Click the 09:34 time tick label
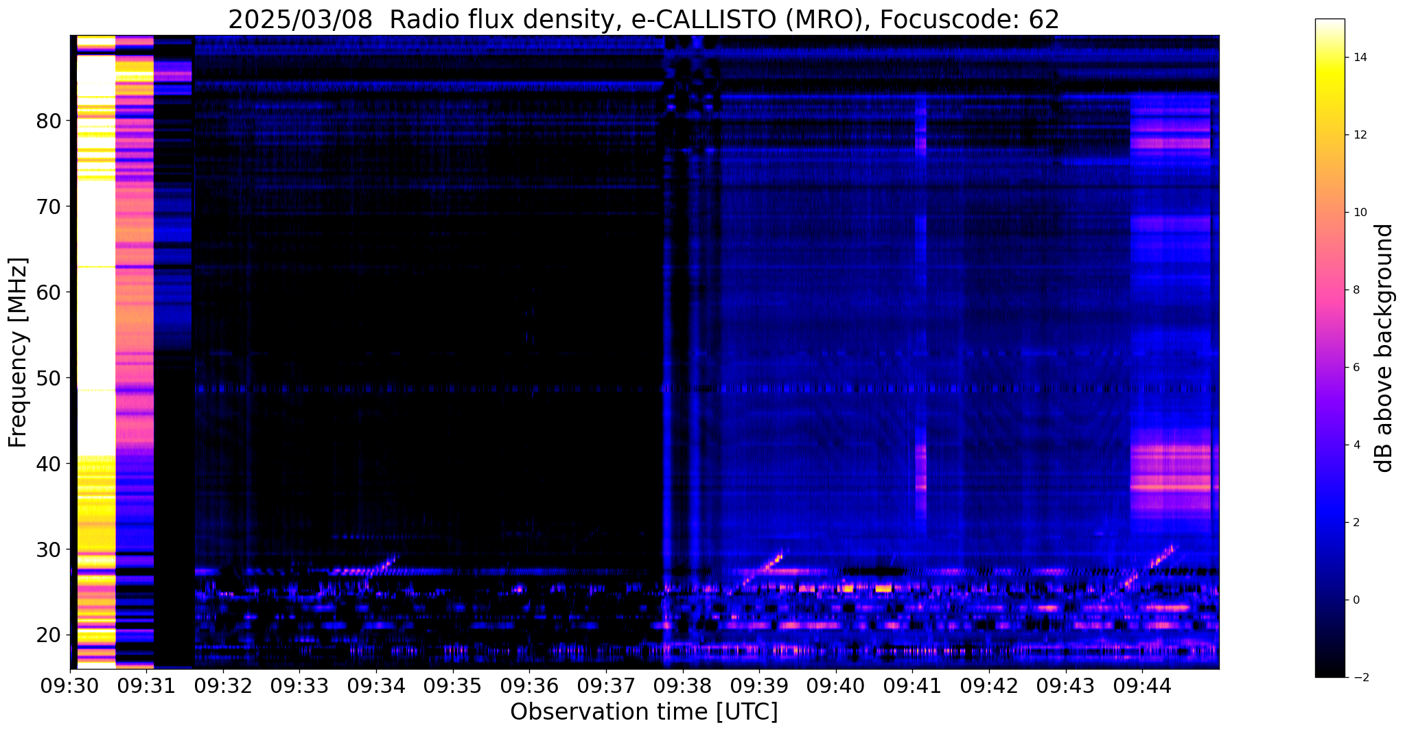Screen dimensions: 1405x732 pos(376,687)
